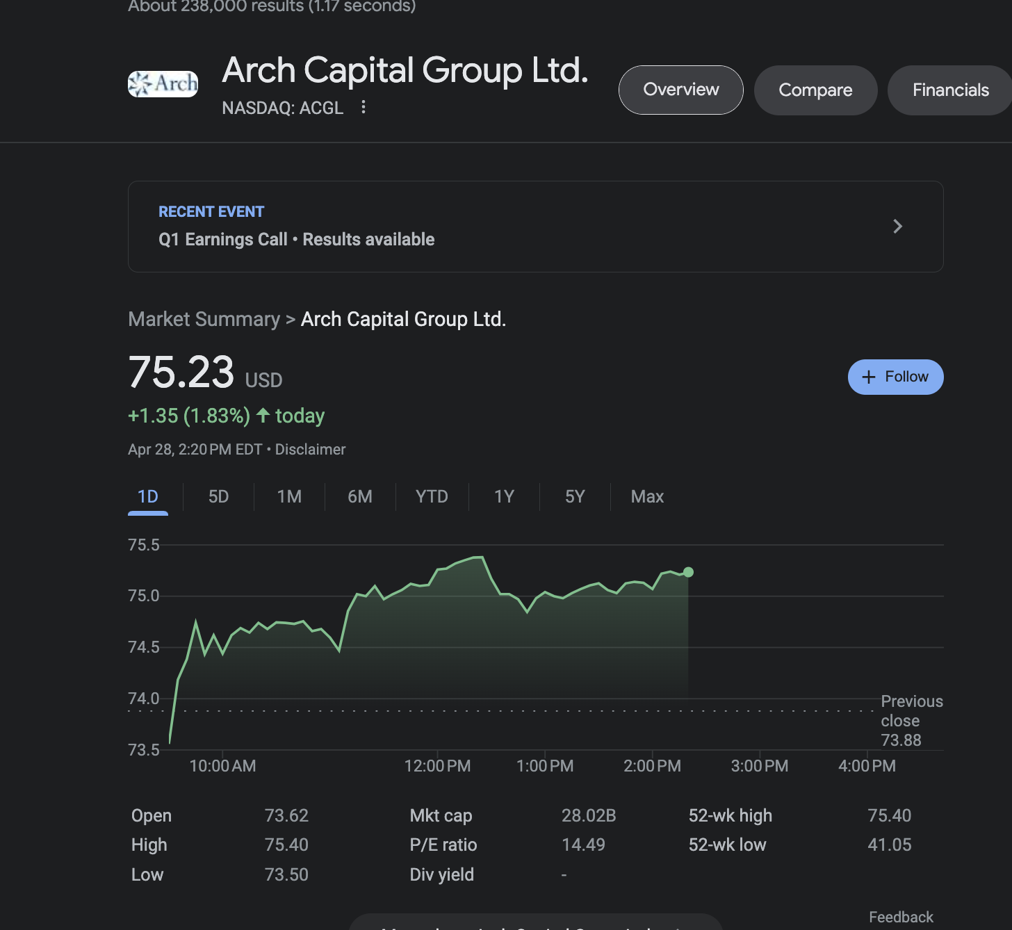Screen dimensions: 1012x930
Task: Select the Max chart range
Action: coord(647,497)
